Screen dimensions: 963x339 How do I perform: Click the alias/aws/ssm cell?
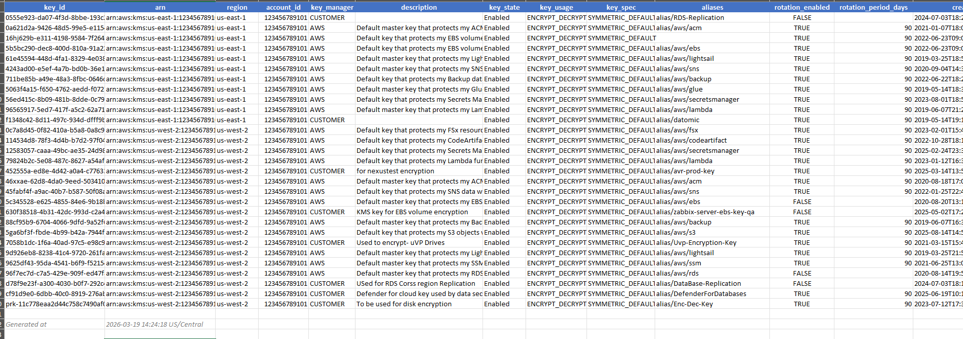[x=712, y=263]
